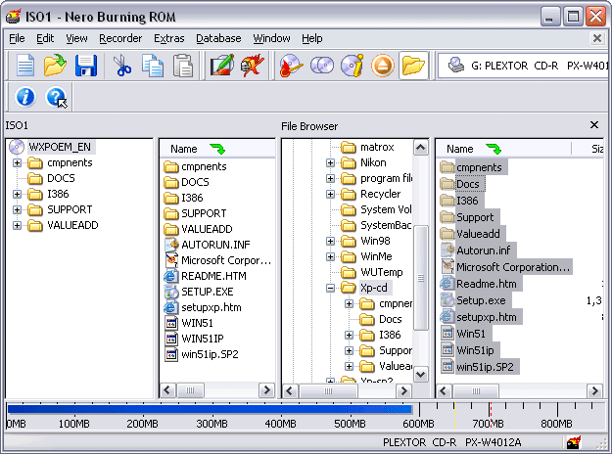
Task: Click the yellow 650MB capacity marker
Action: (x=454, y=416)
